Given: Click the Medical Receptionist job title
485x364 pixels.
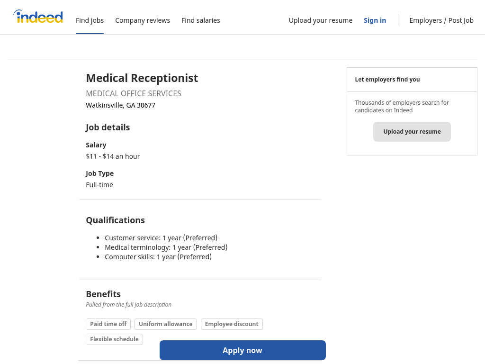Looking at the screenshot, I should click(x=142, y=78).
